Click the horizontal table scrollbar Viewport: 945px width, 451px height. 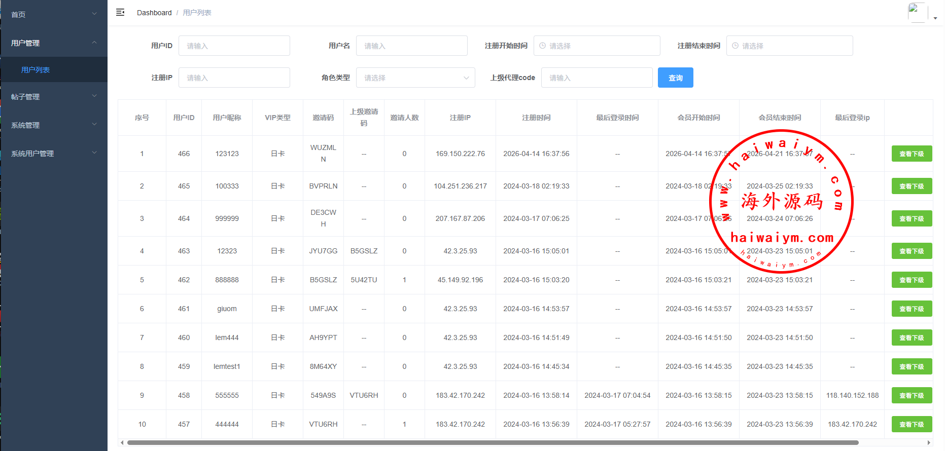coord(492,442)
